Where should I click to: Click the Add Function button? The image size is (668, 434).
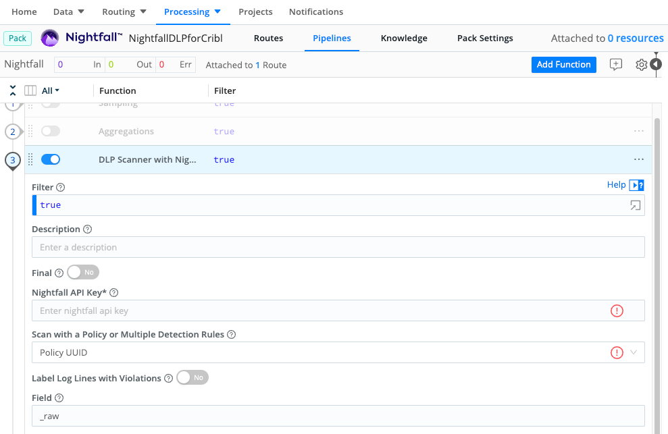[563, 65]
